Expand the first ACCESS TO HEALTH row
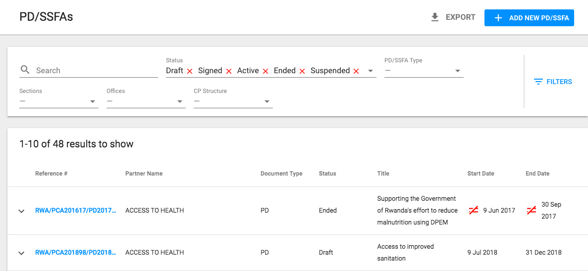Image resolution: width=588 pixels, height=271 pixels. (21, 211)
